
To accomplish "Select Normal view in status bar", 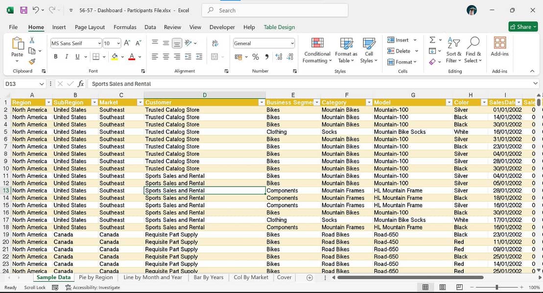I will (x=425, y=287).
